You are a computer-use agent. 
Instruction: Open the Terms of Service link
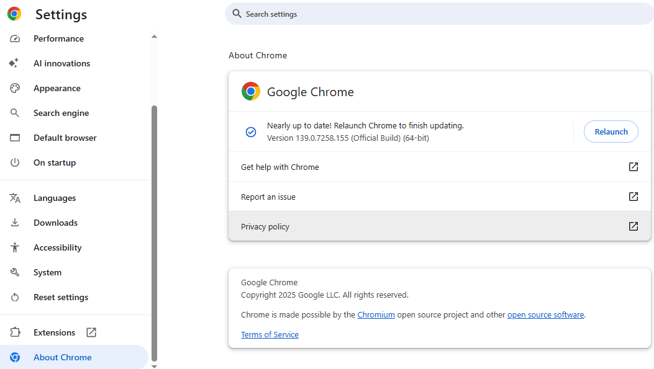point(270,334)
